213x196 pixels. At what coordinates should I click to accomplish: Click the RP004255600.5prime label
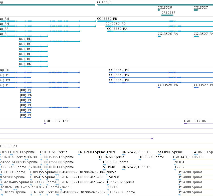(x=57, y=162)
